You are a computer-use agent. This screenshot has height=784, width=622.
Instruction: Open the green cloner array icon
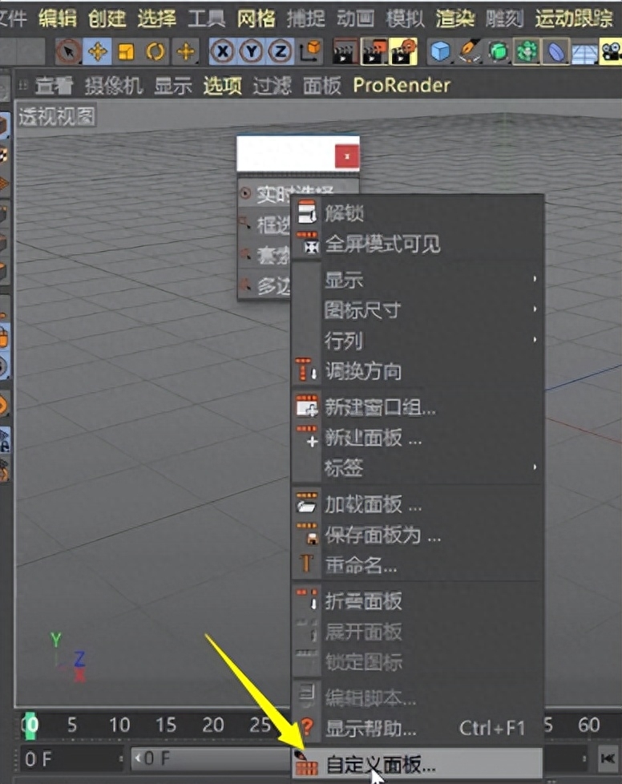pyautogui.click(x=527, y=51)
